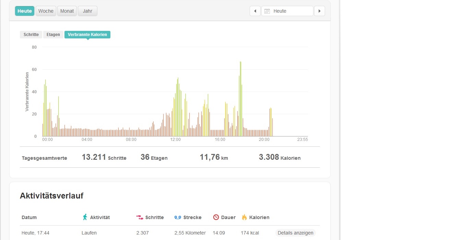Switch to the Jahr view
Screen dimensions: 454x240
tap(87, 11)
